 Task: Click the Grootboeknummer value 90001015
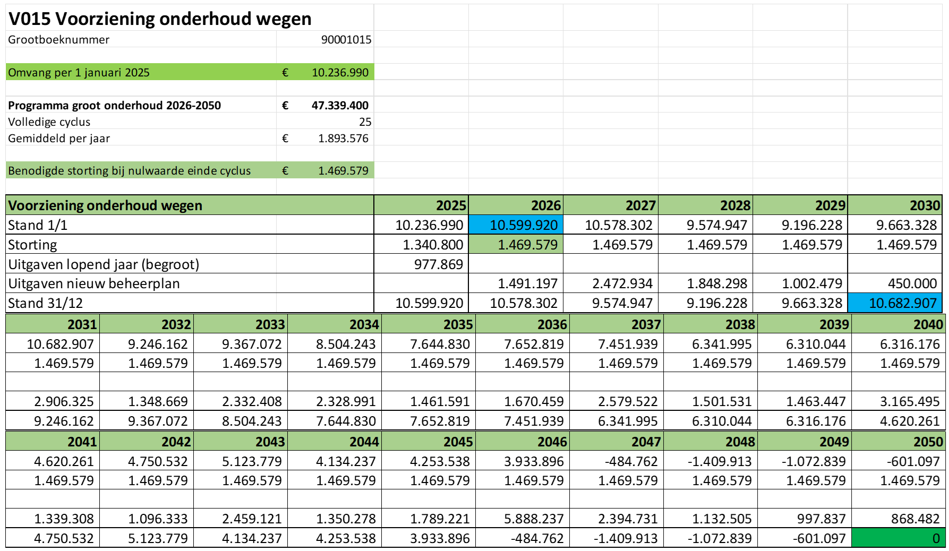point(345,39)
